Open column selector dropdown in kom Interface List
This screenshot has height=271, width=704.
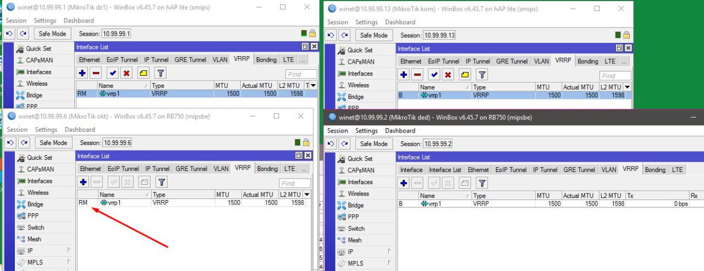(x=627, y=87)
